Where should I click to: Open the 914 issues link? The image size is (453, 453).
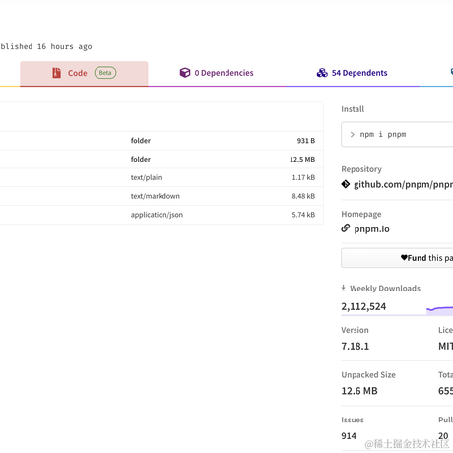tap(349, 436)
